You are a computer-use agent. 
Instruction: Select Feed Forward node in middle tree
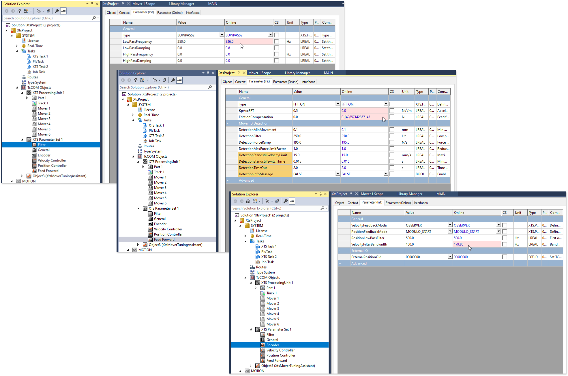[x=164, y=239]
